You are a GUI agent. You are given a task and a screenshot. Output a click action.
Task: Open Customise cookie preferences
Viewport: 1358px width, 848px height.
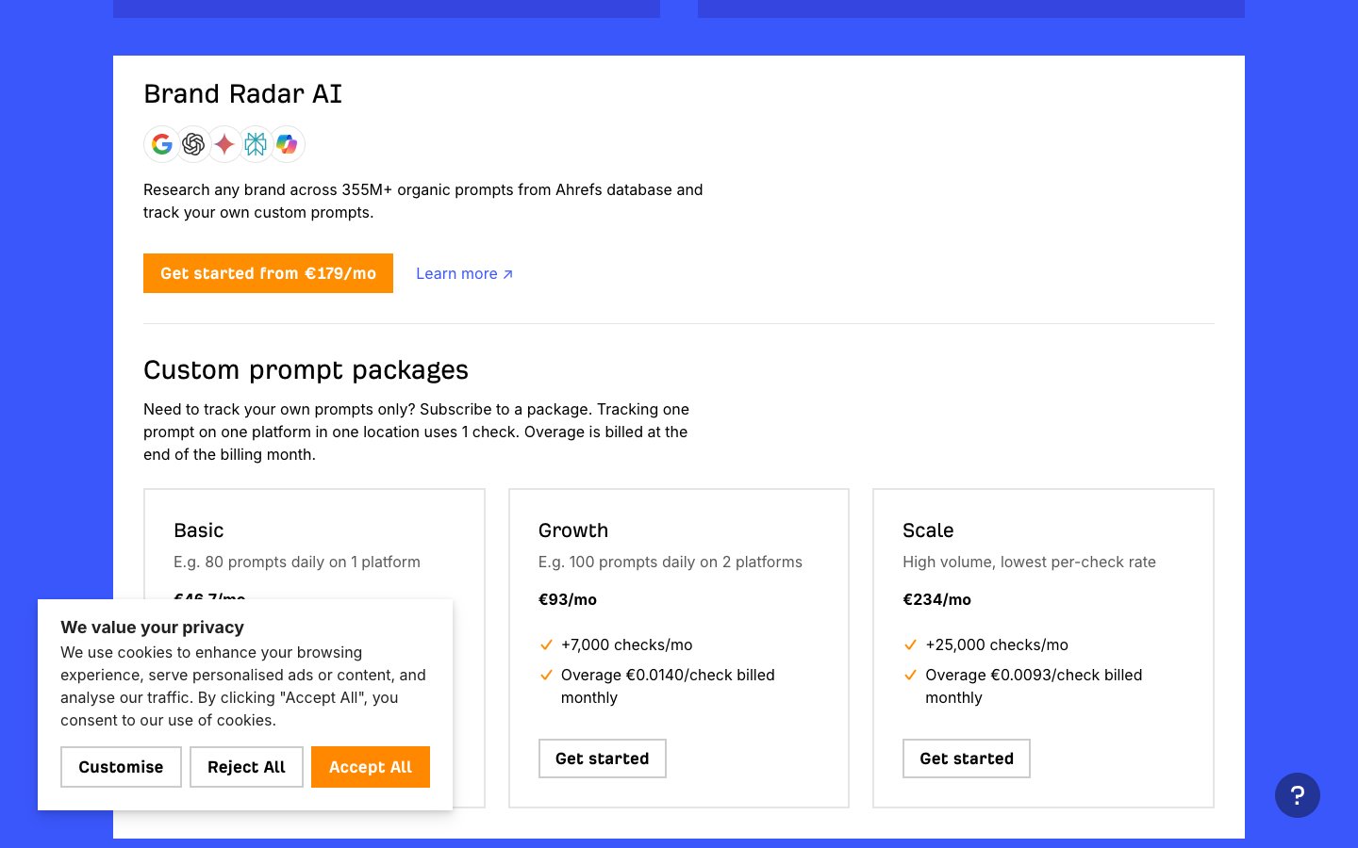[121, 767]
